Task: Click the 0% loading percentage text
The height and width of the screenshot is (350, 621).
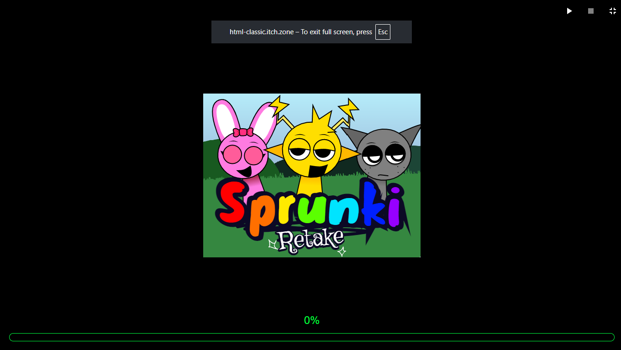Action: [312, 320]
